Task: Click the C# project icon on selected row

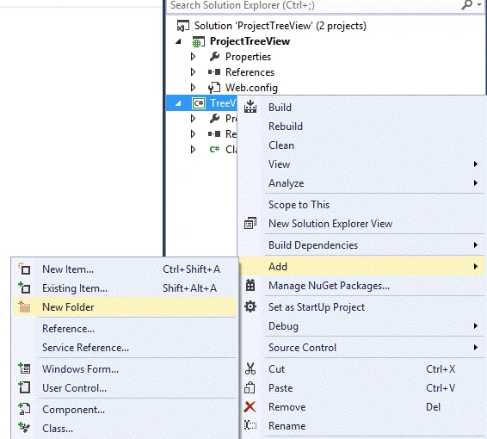Action: [x=199, y=103]
